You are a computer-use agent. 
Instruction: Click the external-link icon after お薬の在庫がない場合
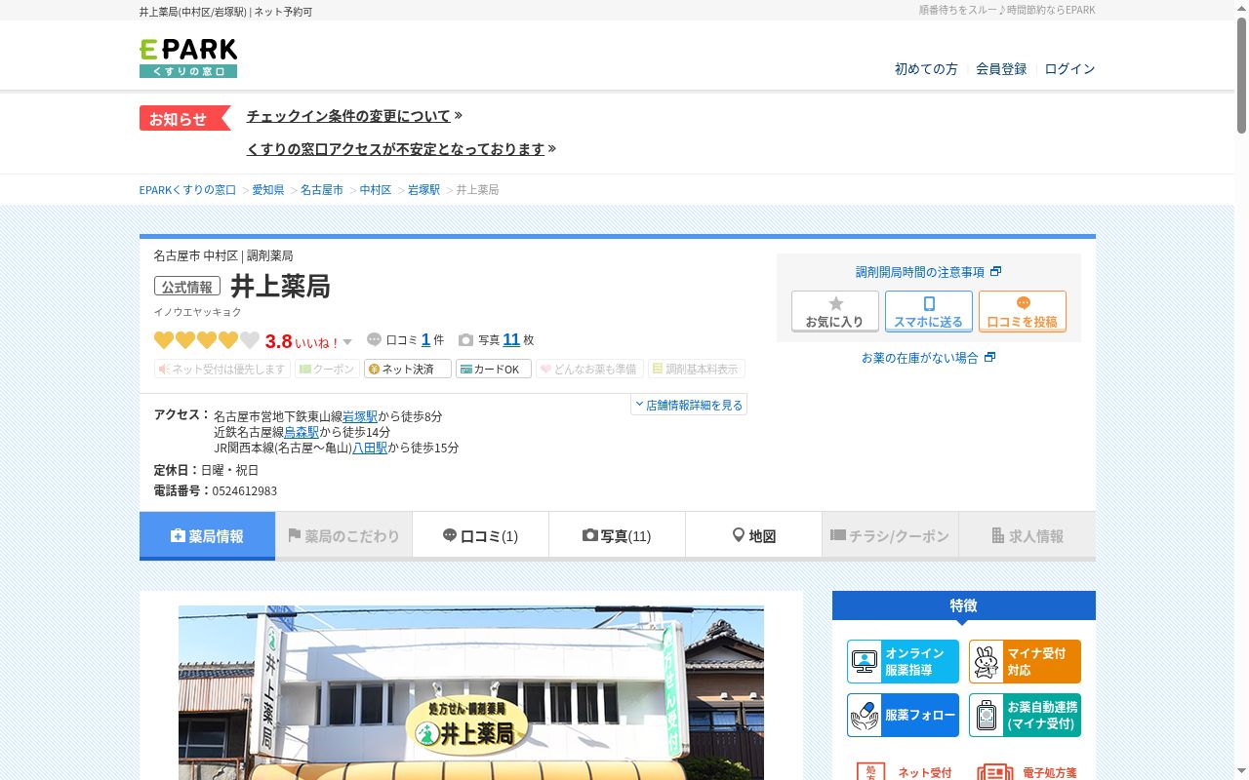pyautogui.click(x=989, y=358)
